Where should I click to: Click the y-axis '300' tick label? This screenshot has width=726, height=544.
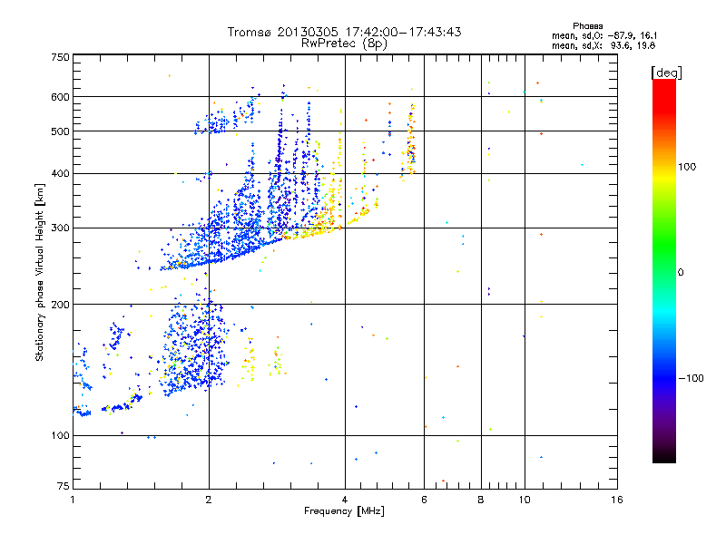coord(61,228)
